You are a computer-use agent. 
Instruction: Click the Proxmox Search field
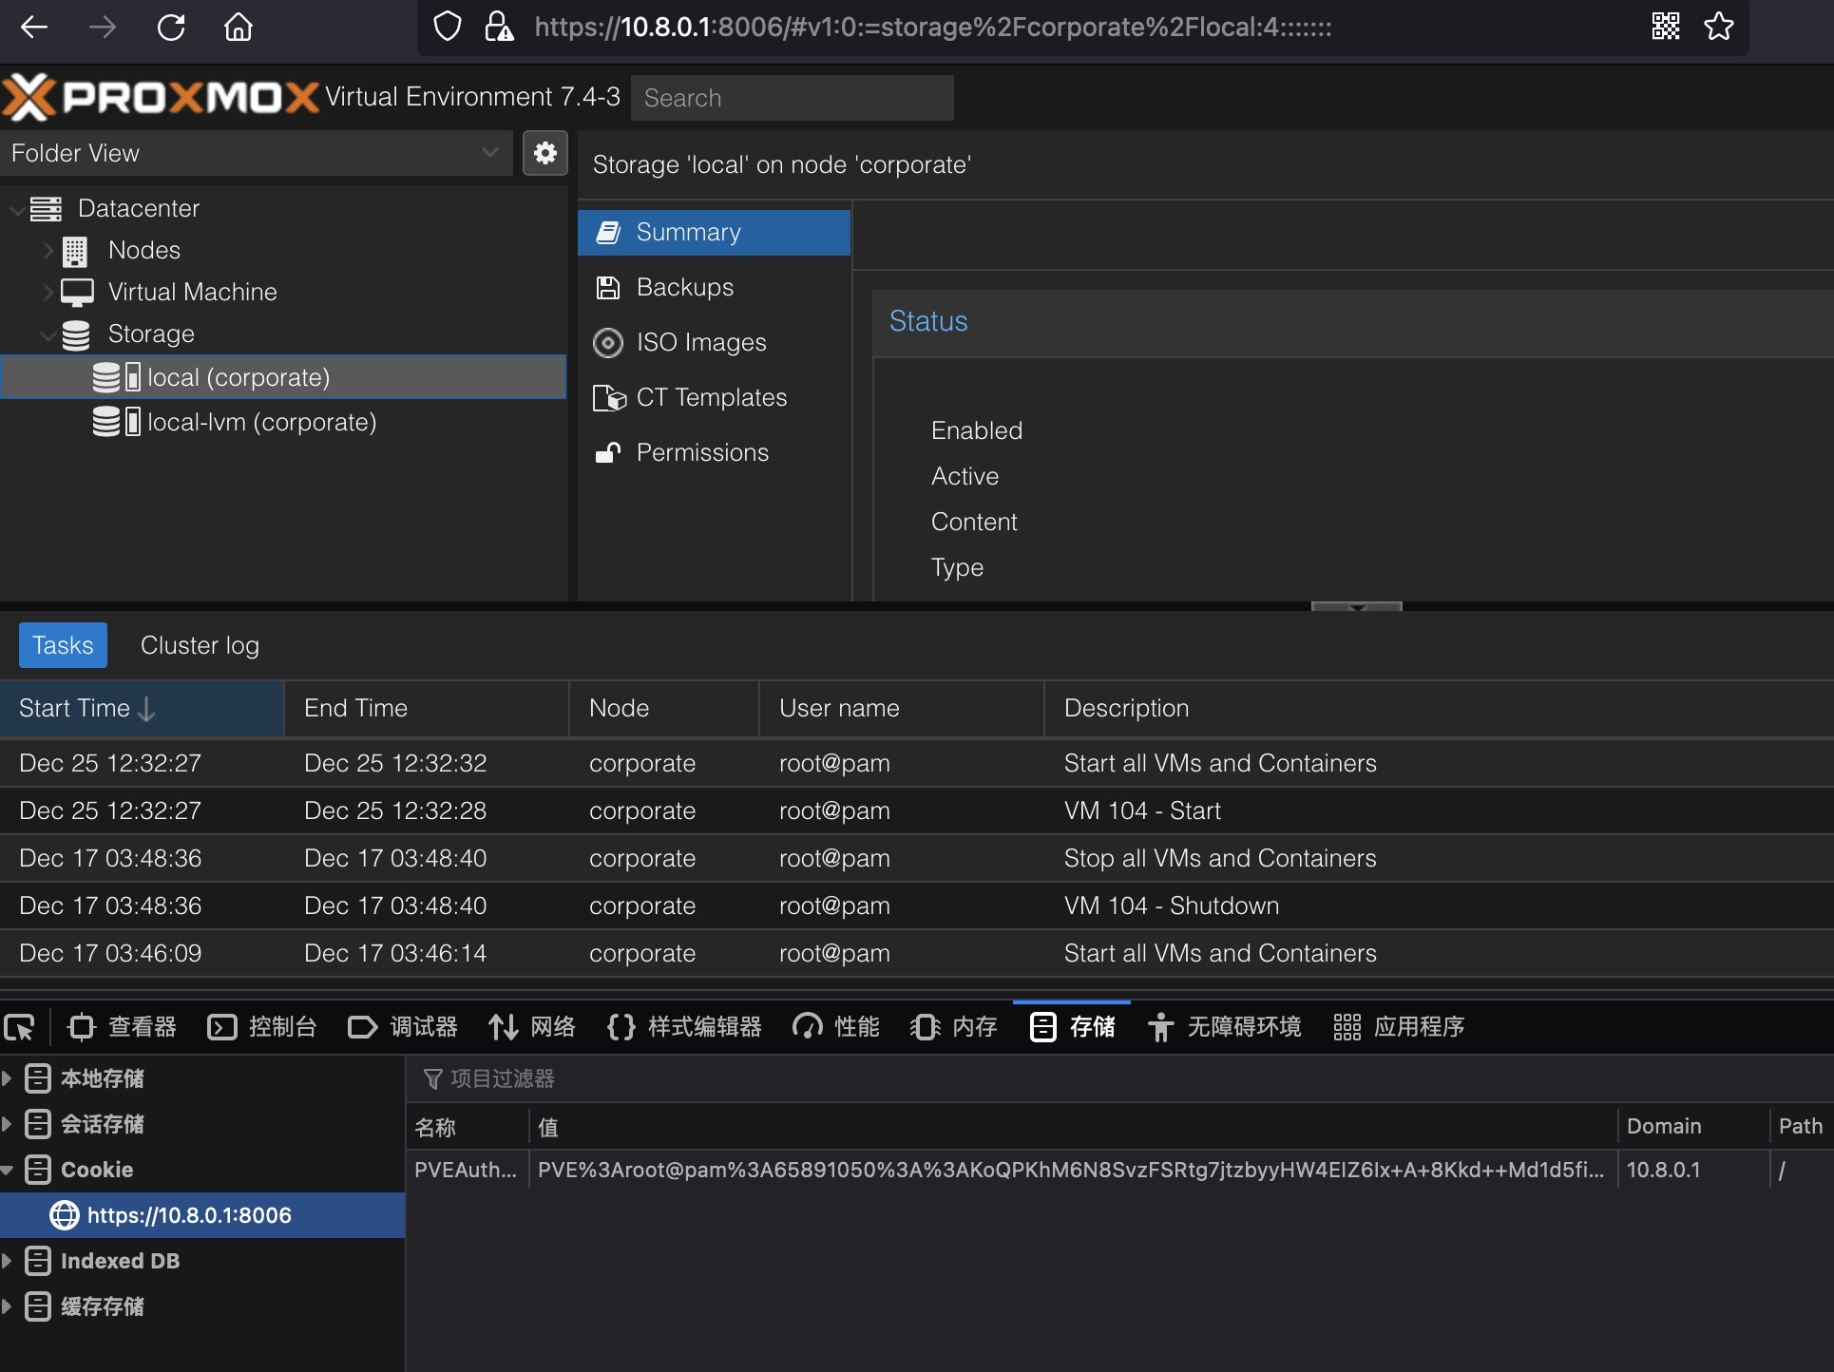[792, 98]
